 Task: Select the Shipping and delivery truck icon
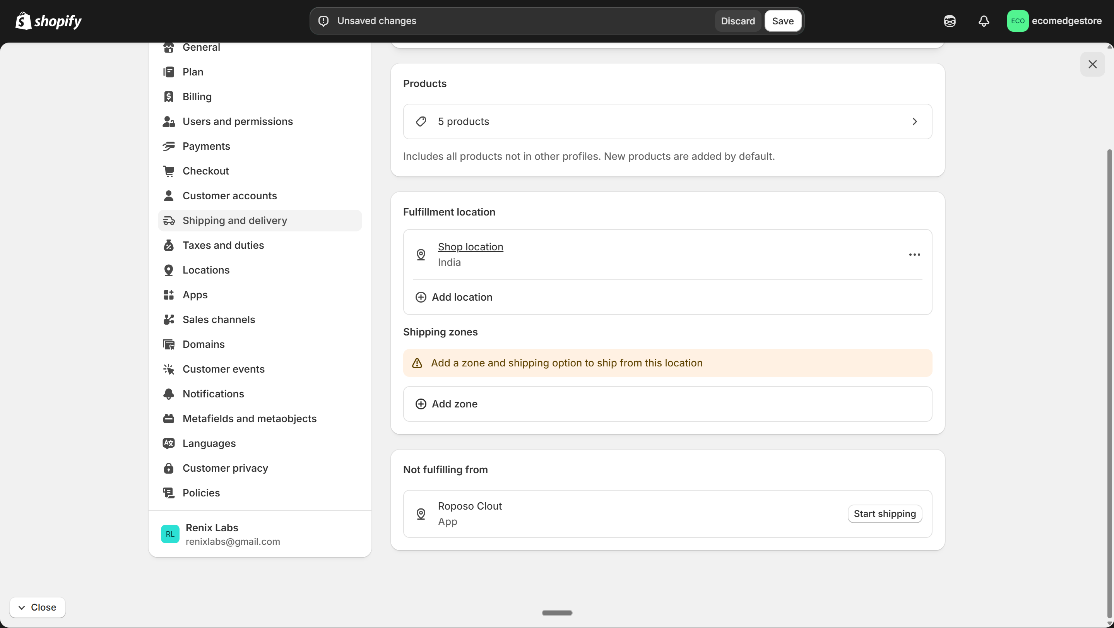[x=169, y=220]
